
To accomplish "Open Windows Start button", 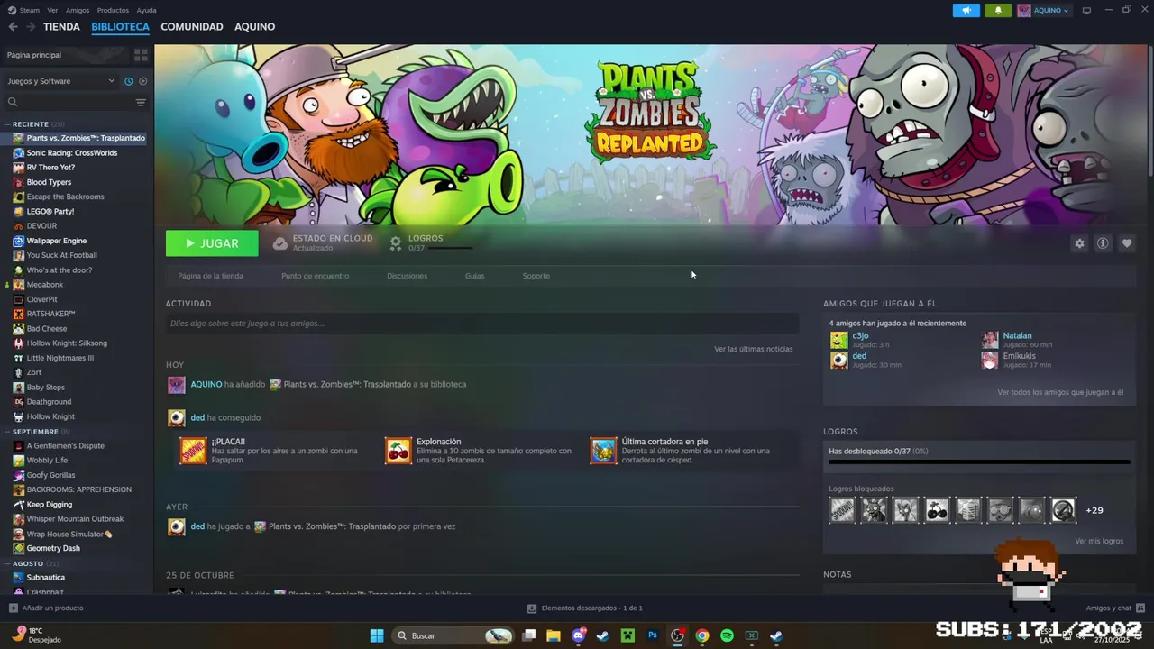I will tap(377, 635).
